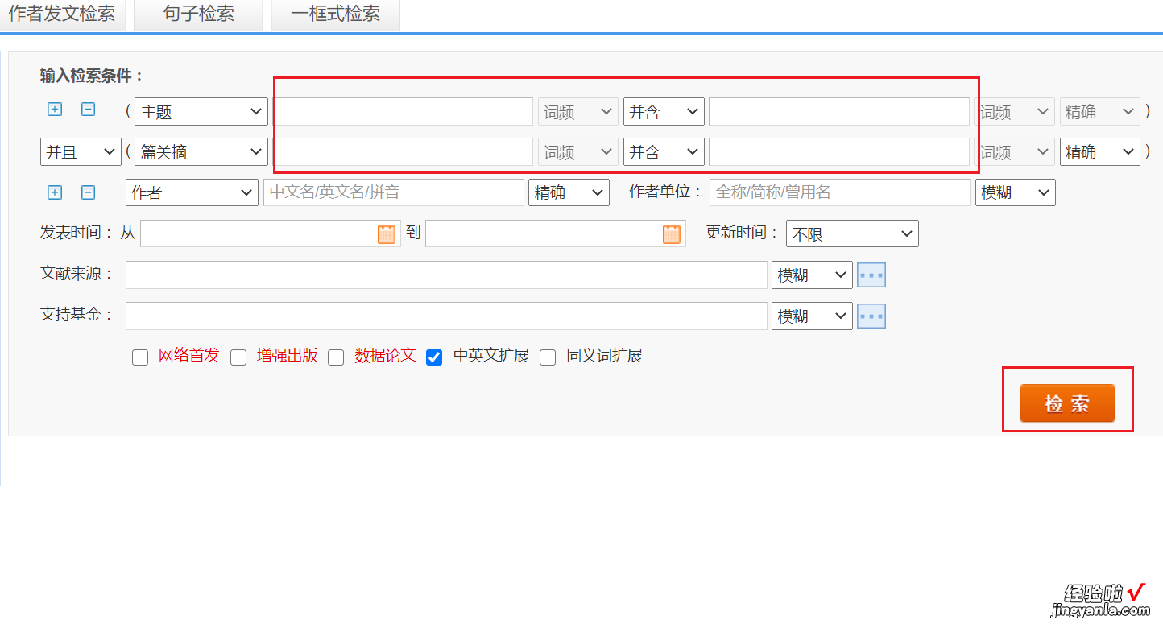Switch to the 句子检索 tab
Viewport: 1163px width, 624px height.
[198, 14]
